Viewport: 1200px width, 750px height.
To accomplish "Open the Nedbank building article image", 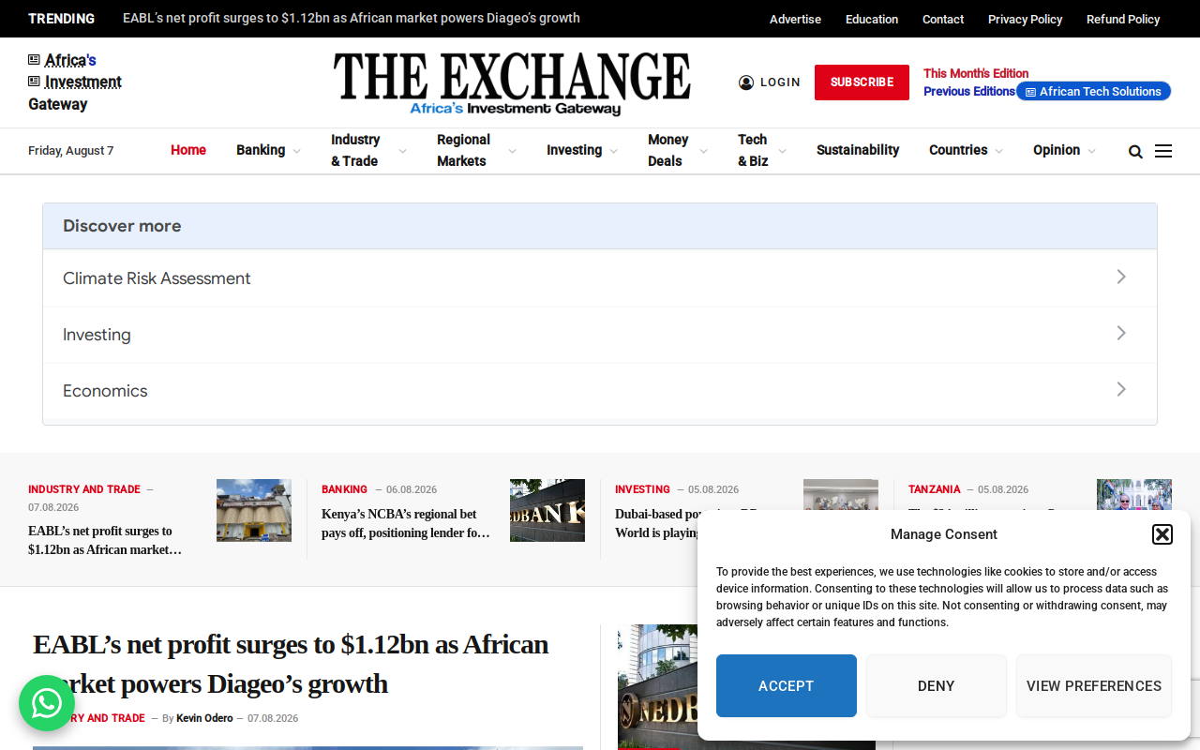I will click(746, 687).
